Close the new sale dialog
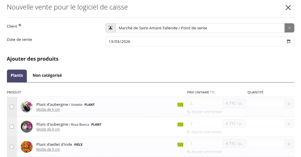Image resolution: width=301 pixels, height=157 pixels. (x=288, y=8)
